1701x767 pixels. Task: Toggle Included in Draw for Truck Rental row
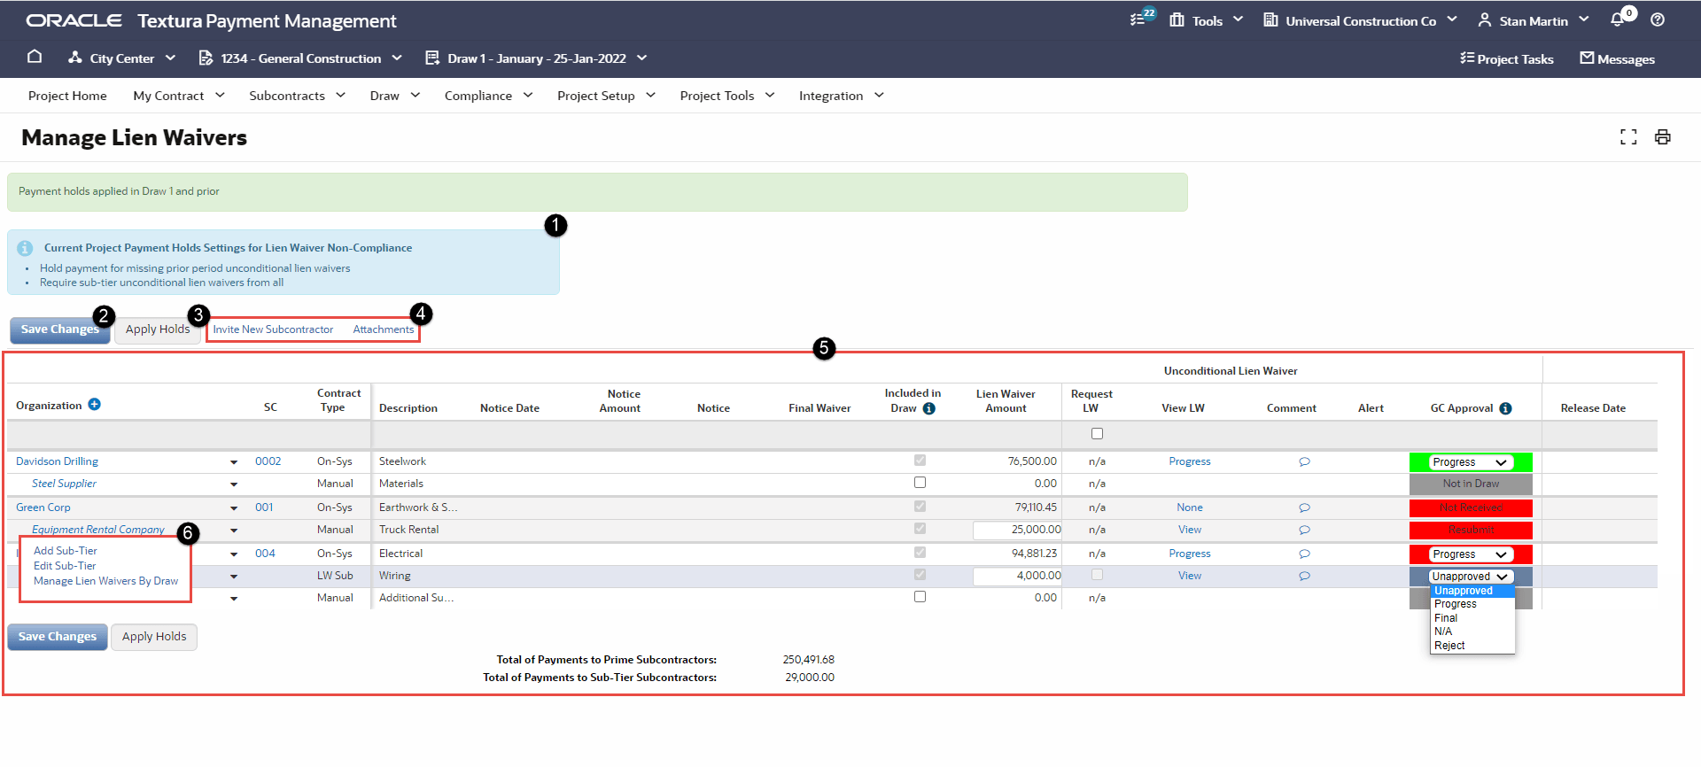tap(920, 529)
